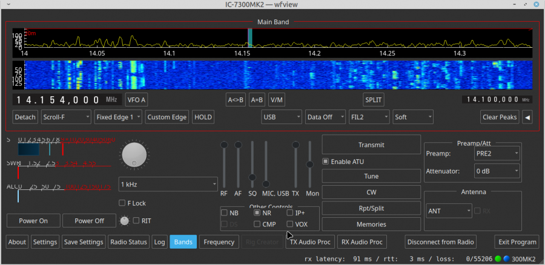545x265 pixels.
Task: Open RX Audio Proc
Action: coord(362,242)
